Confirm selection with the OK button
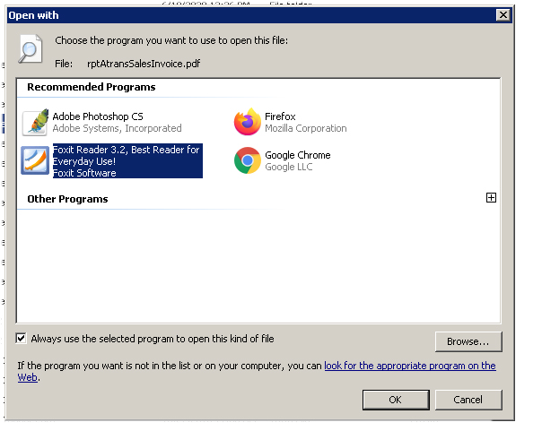This screenshot has height=431, width=542. (396, 400)
